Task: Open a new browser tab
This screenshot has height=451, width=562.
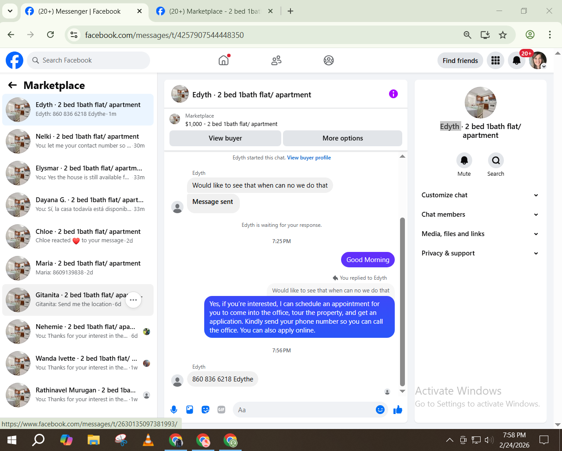Action: click(290, 11)
